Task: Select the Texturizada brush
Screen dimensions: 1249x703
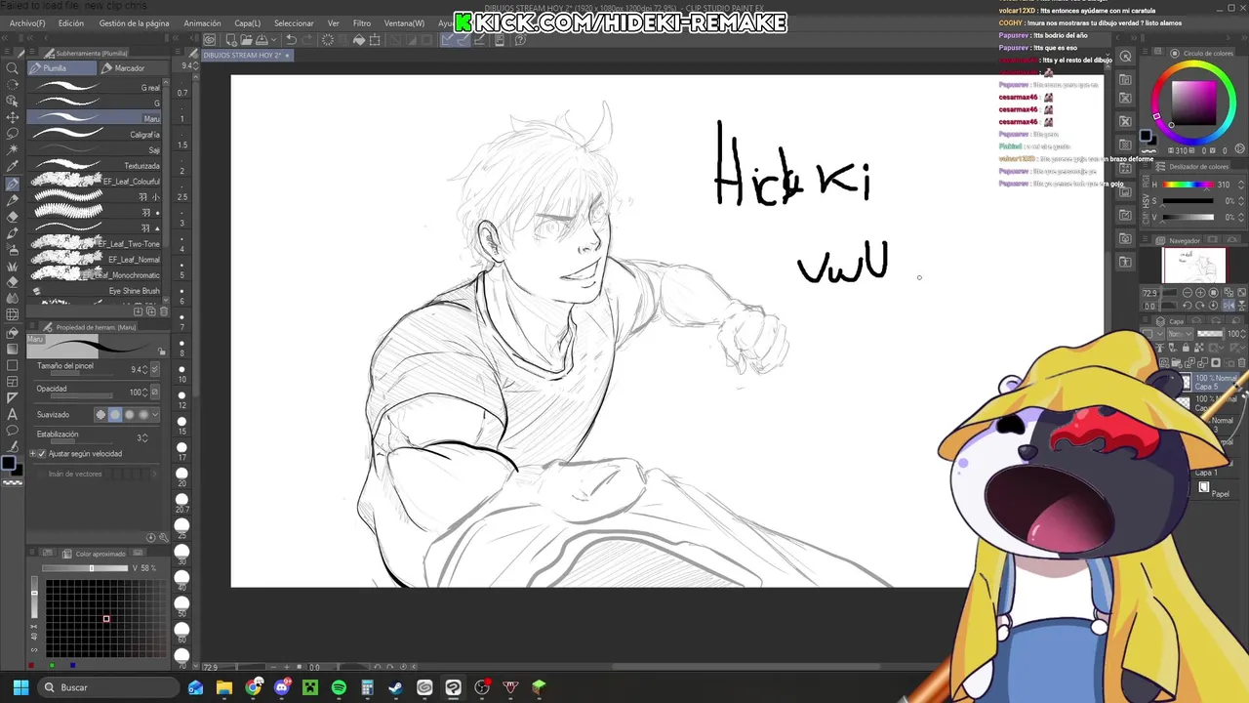Action: coord(96,165)
